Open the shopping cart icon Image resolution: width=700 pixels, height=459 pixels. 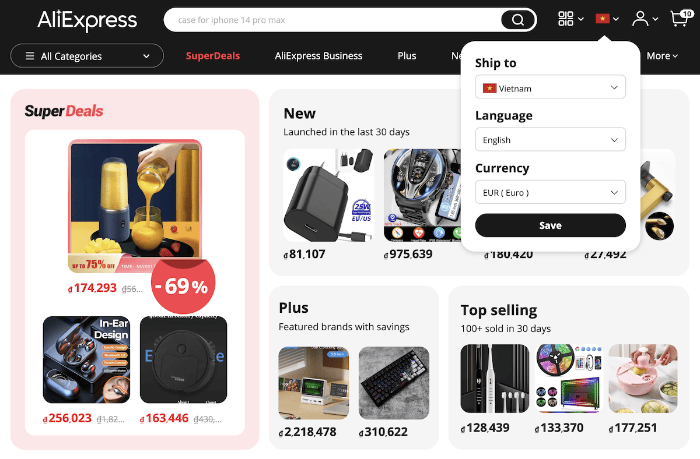point(680,19)
